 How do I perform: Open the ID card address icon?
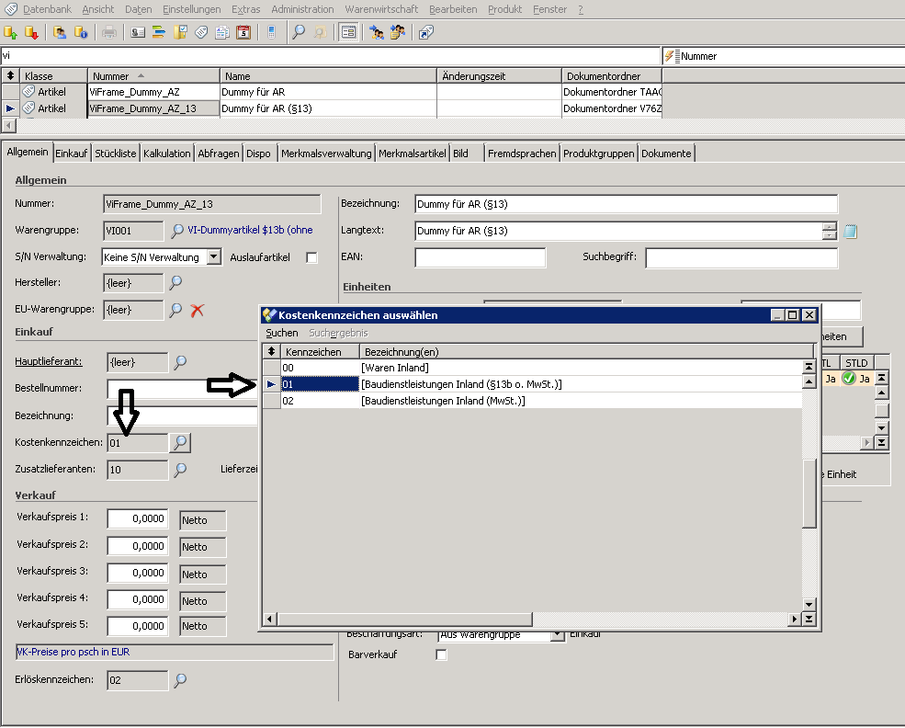(x=138, y=32)
